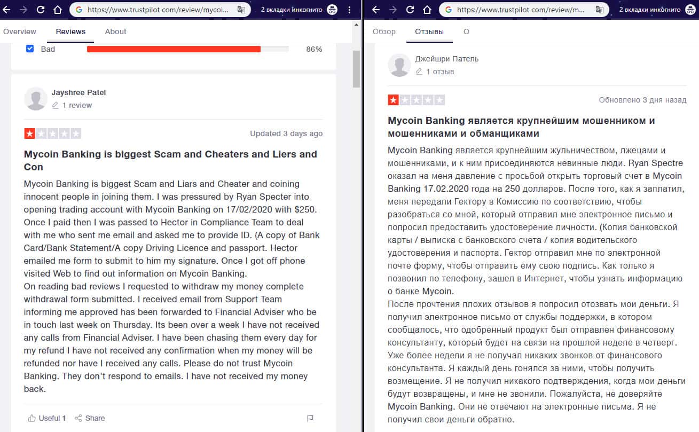699x432 pixels.
Task: Open the review title 'Mycoin Banking is biggest Scam…'
Action: (170, 161)
